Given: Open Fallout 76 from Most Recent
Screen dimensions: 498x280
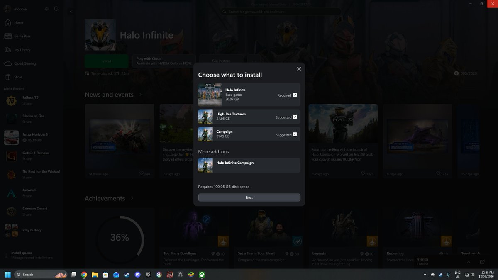Looking at the screenshot, I should 32,100.
